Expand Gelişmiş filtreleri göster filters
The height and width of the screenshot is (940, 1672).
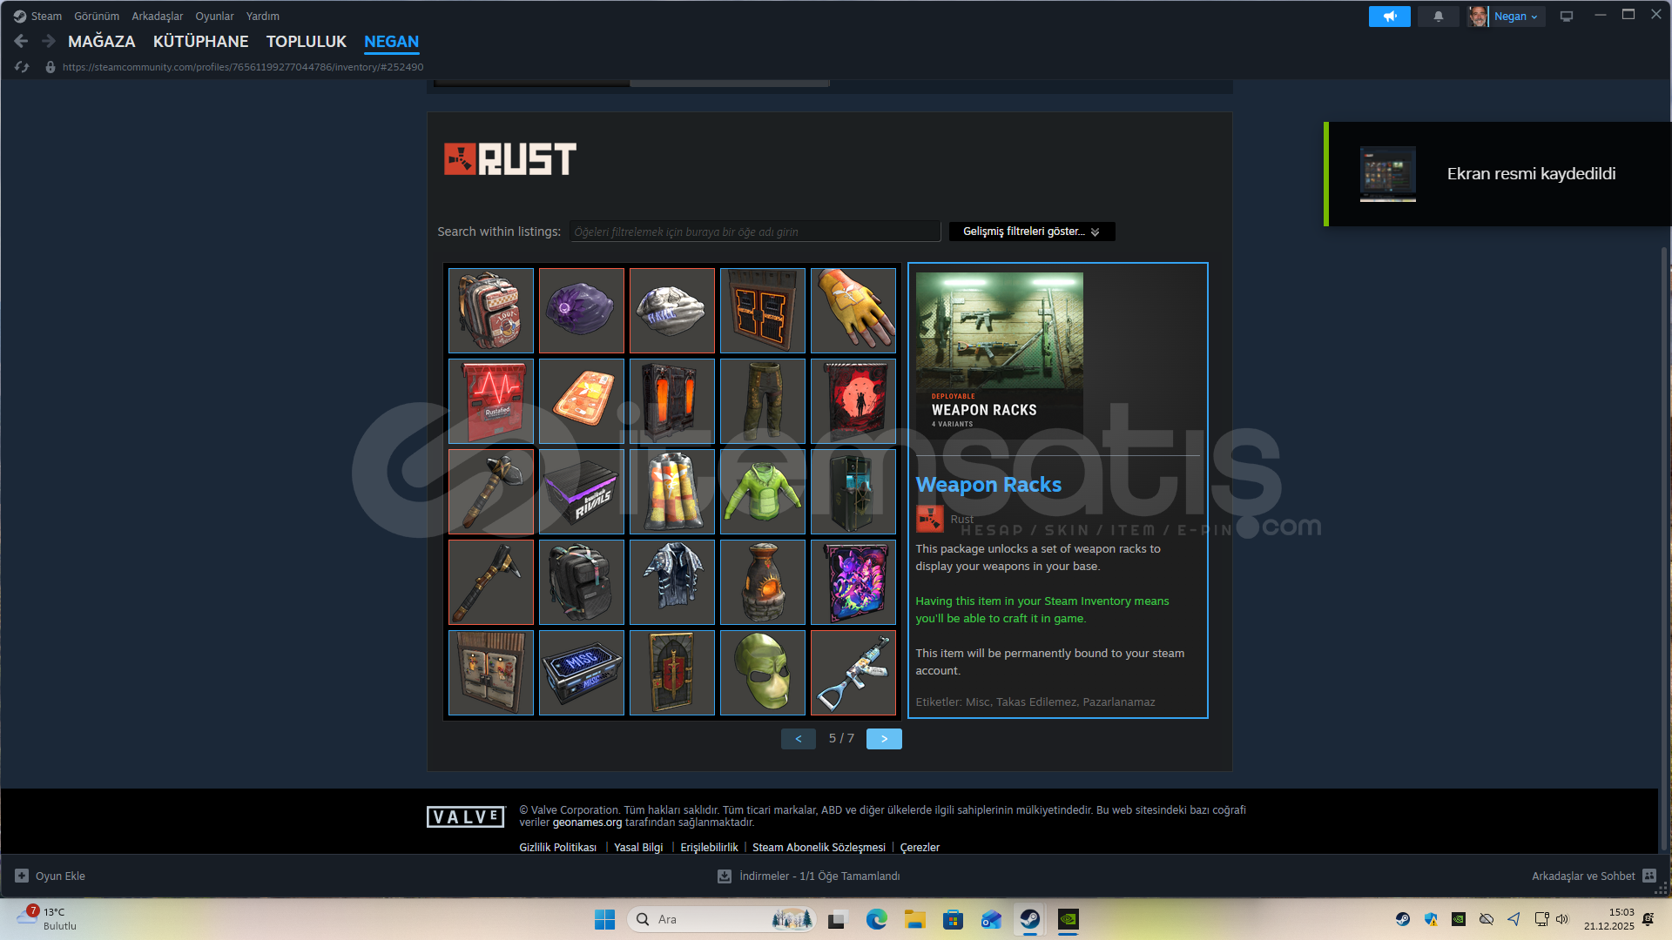point(1031,232)
